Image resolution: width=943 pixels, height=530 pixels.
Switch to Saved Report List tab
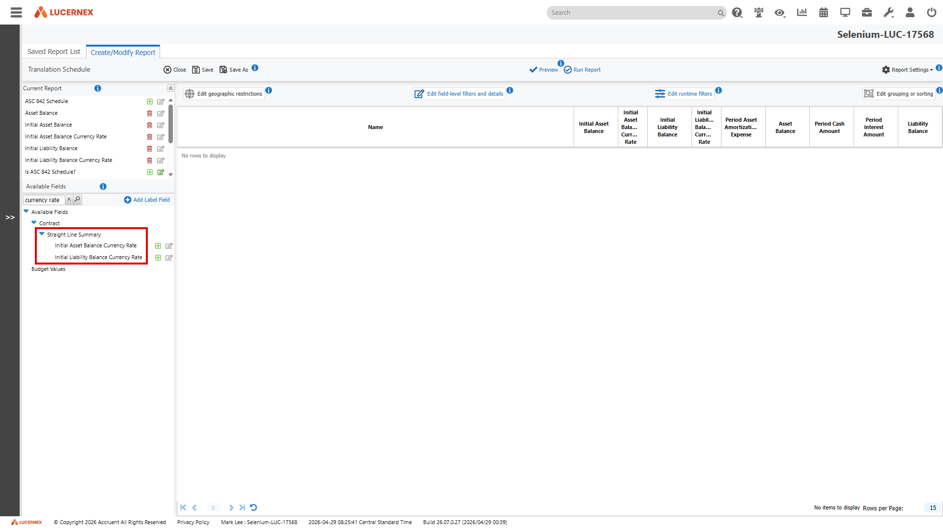pyautogui.click(x=54, y=52)
